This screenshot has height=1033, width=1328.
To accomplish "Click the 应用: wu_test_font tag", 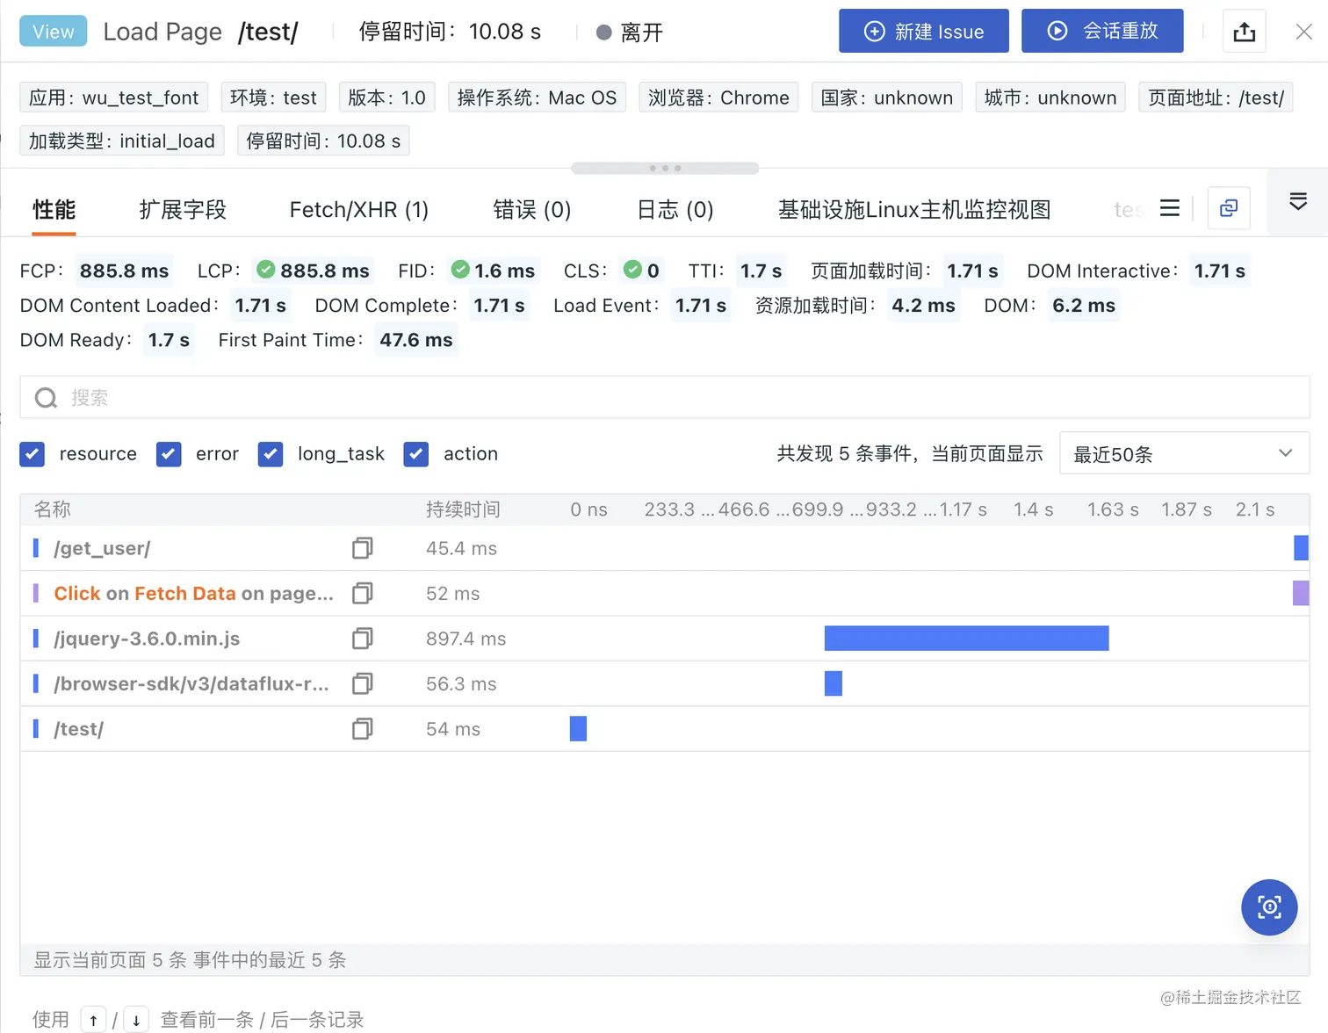I will [x=114, y=98].
